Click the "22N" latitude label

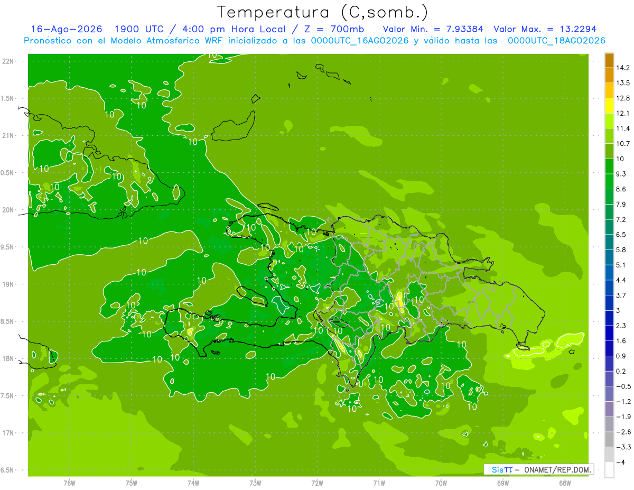pyautogui.click(x=8, y=61)
